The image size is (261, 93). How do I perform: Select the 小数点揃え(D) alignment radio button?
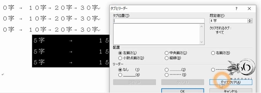(x=120, y=58)
